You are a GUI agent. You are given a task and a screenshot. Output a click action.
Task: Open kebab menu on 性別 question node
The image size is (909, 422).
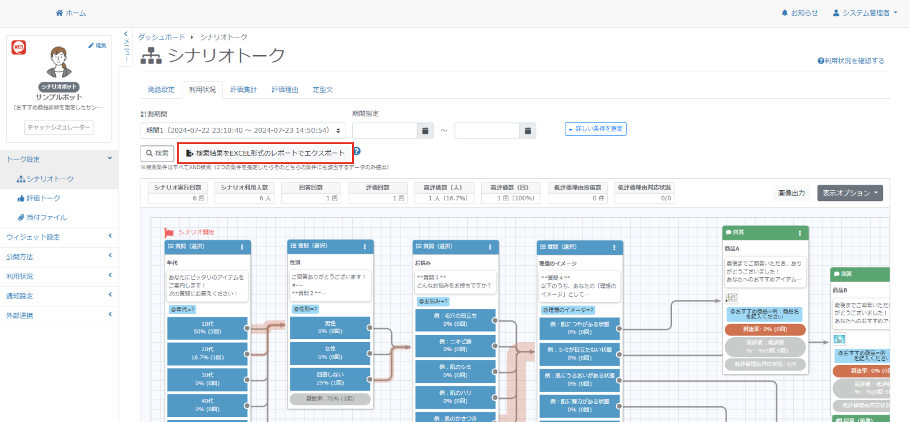(365, 247)
